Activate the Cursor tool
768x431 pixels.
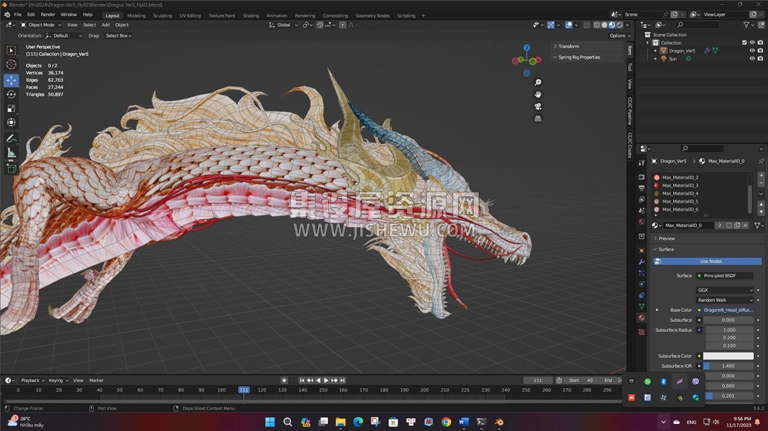click(12, 65)
